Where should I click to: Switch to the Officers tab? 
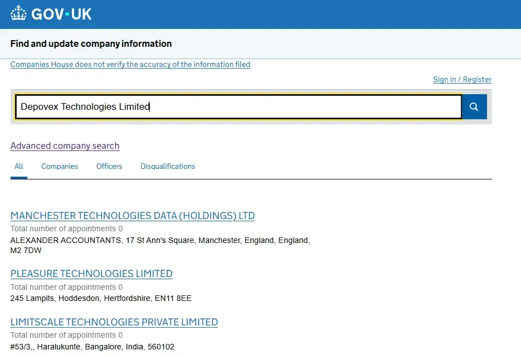pyautogui.click(x=109, y=166)
